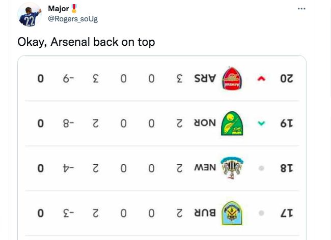Click the Burnley club crest
The image size is (331, 240).
(x=232, y=213)
